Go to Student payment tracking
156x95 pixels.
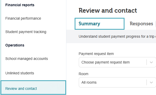pos(26,32)
